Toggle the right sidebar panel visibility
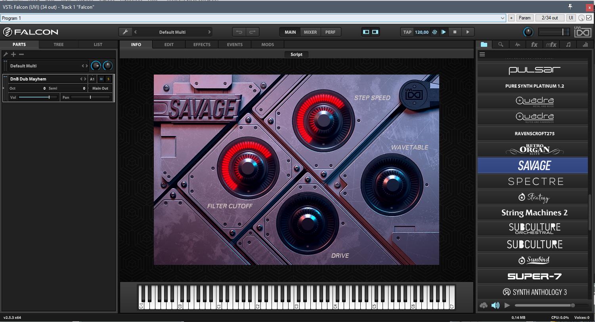 coord(375,32)
